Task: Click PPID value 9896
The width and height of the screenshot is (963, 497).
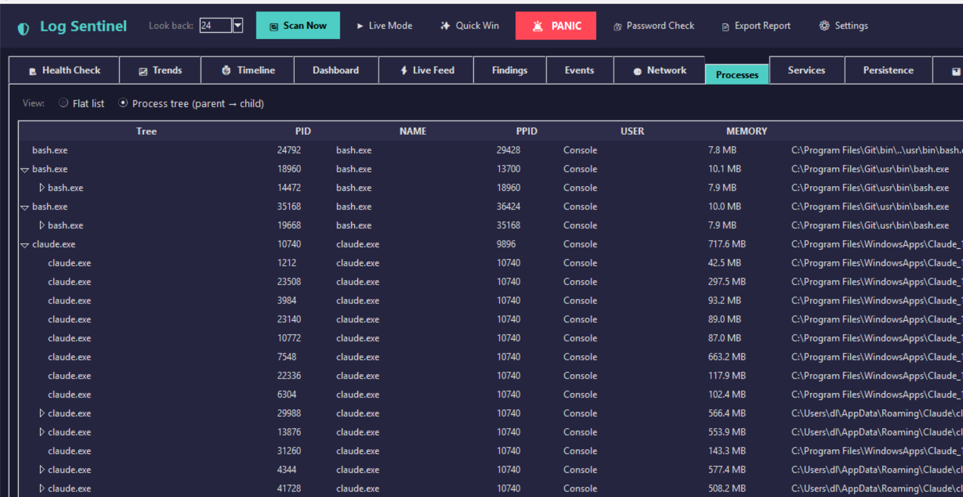Action: click(507, 244)
